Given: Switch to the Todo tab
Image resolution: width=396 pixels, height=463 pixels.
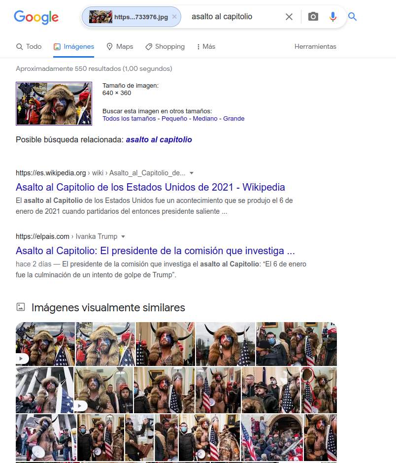Looking at the screenshot, I should pos(29,46).
